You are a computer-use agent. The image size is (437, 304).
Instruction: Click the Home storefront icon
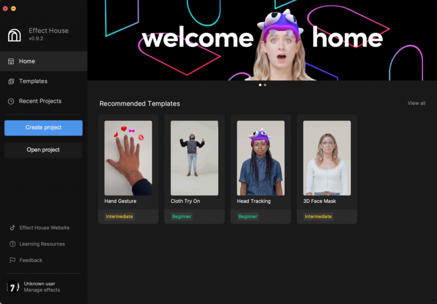(x=11, y=61)
